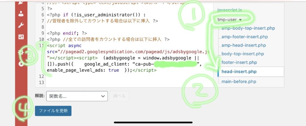
Task: Click the partially visible icon above Users
Action: [21, 2]
